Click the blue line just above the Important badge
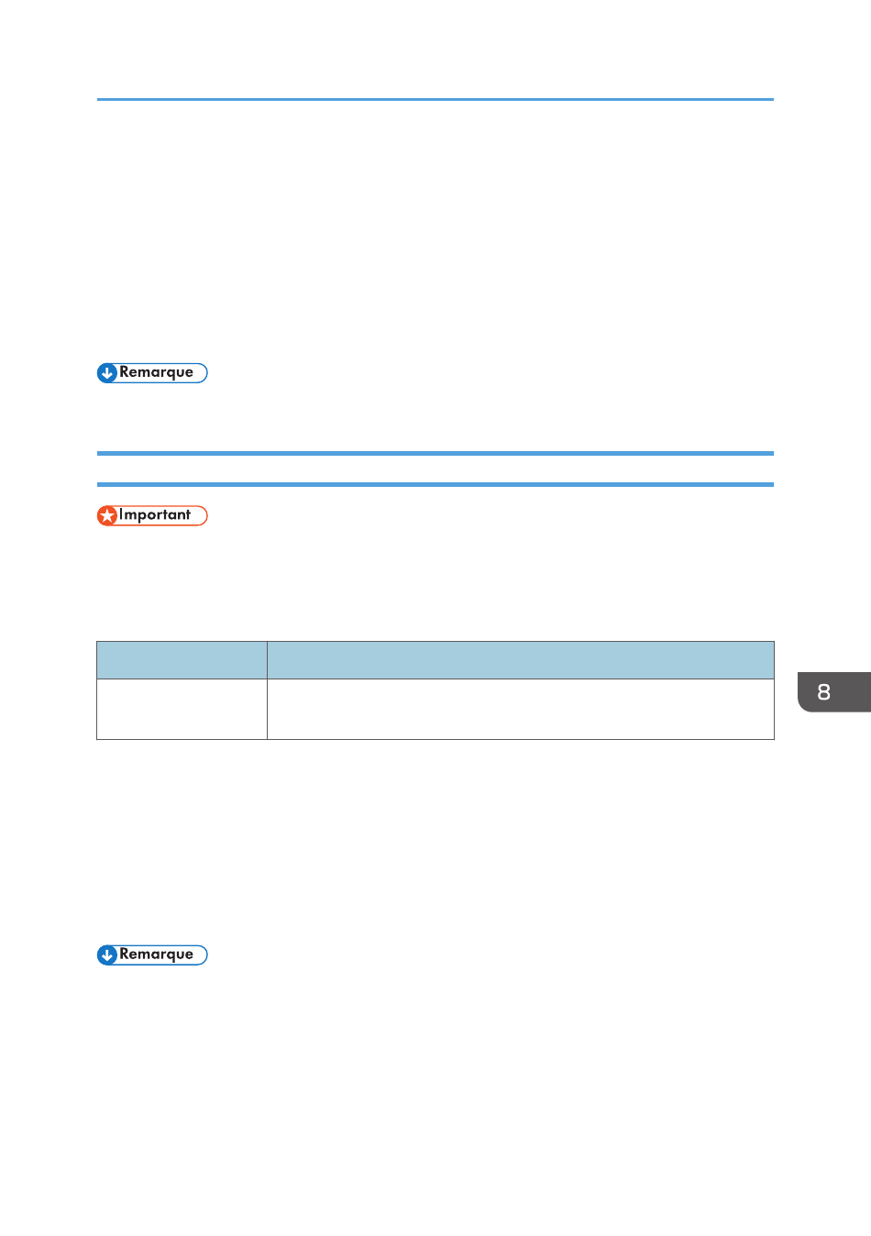 (435, 484)
